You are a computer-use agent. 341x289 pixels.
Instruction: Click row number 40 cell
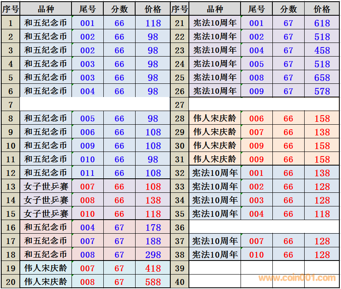click(179, 282)
